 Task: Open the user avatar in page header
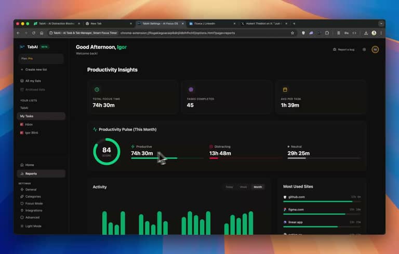pyautogui.click(x=375, y=50)
